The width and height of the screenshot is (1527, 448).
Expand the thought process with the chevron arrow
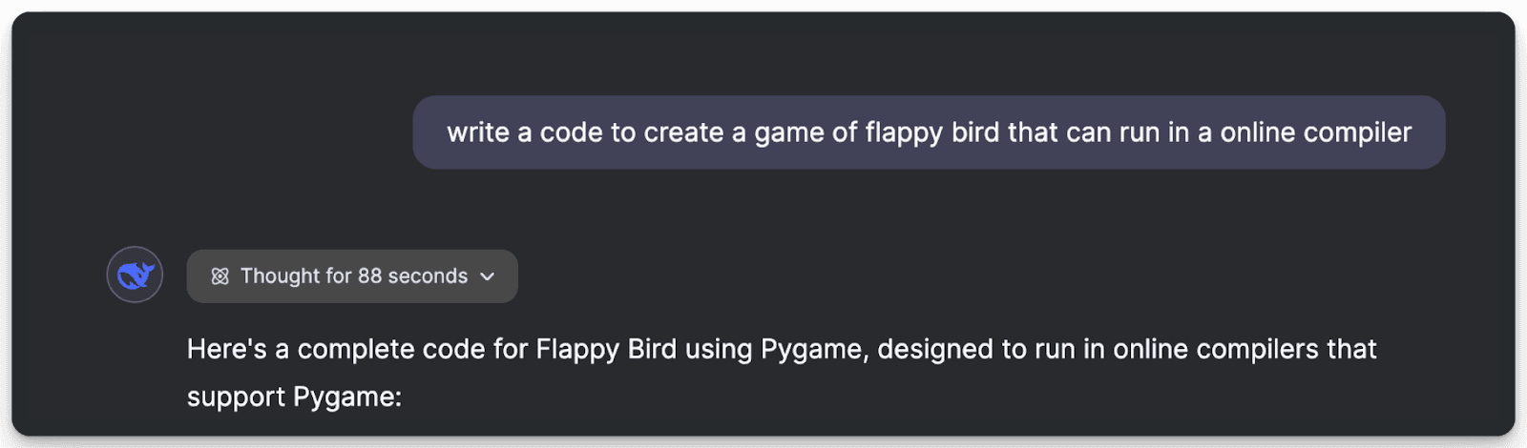coord(488,276)
